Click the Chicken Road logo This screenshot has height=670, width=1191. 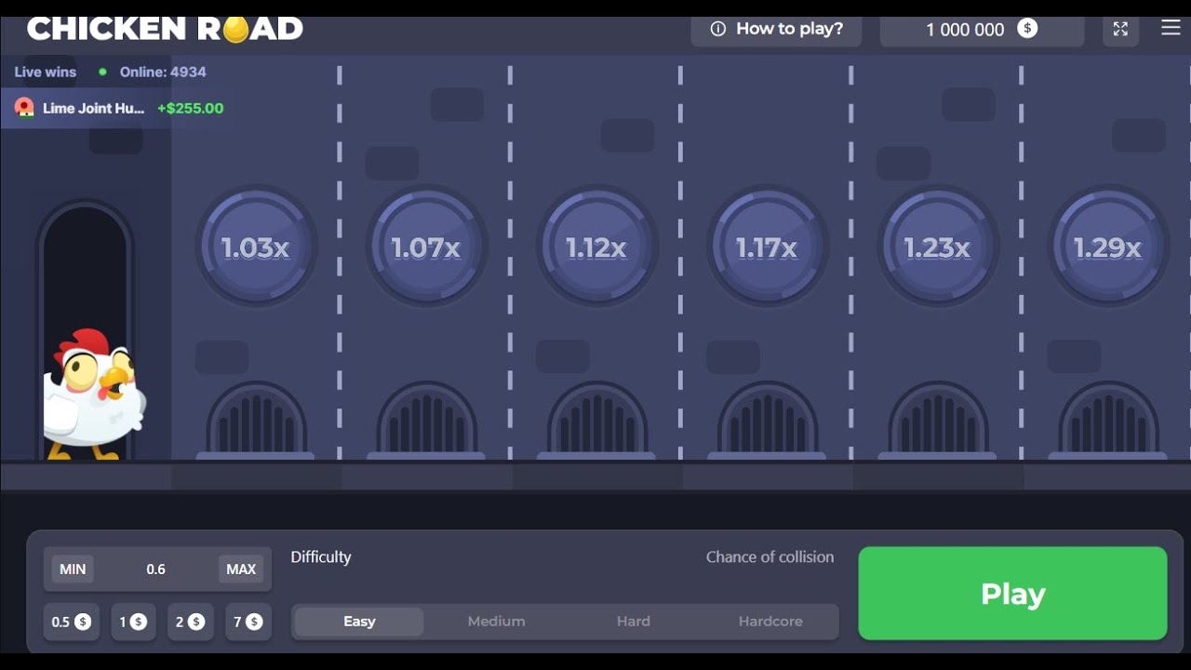pos(165,29)
